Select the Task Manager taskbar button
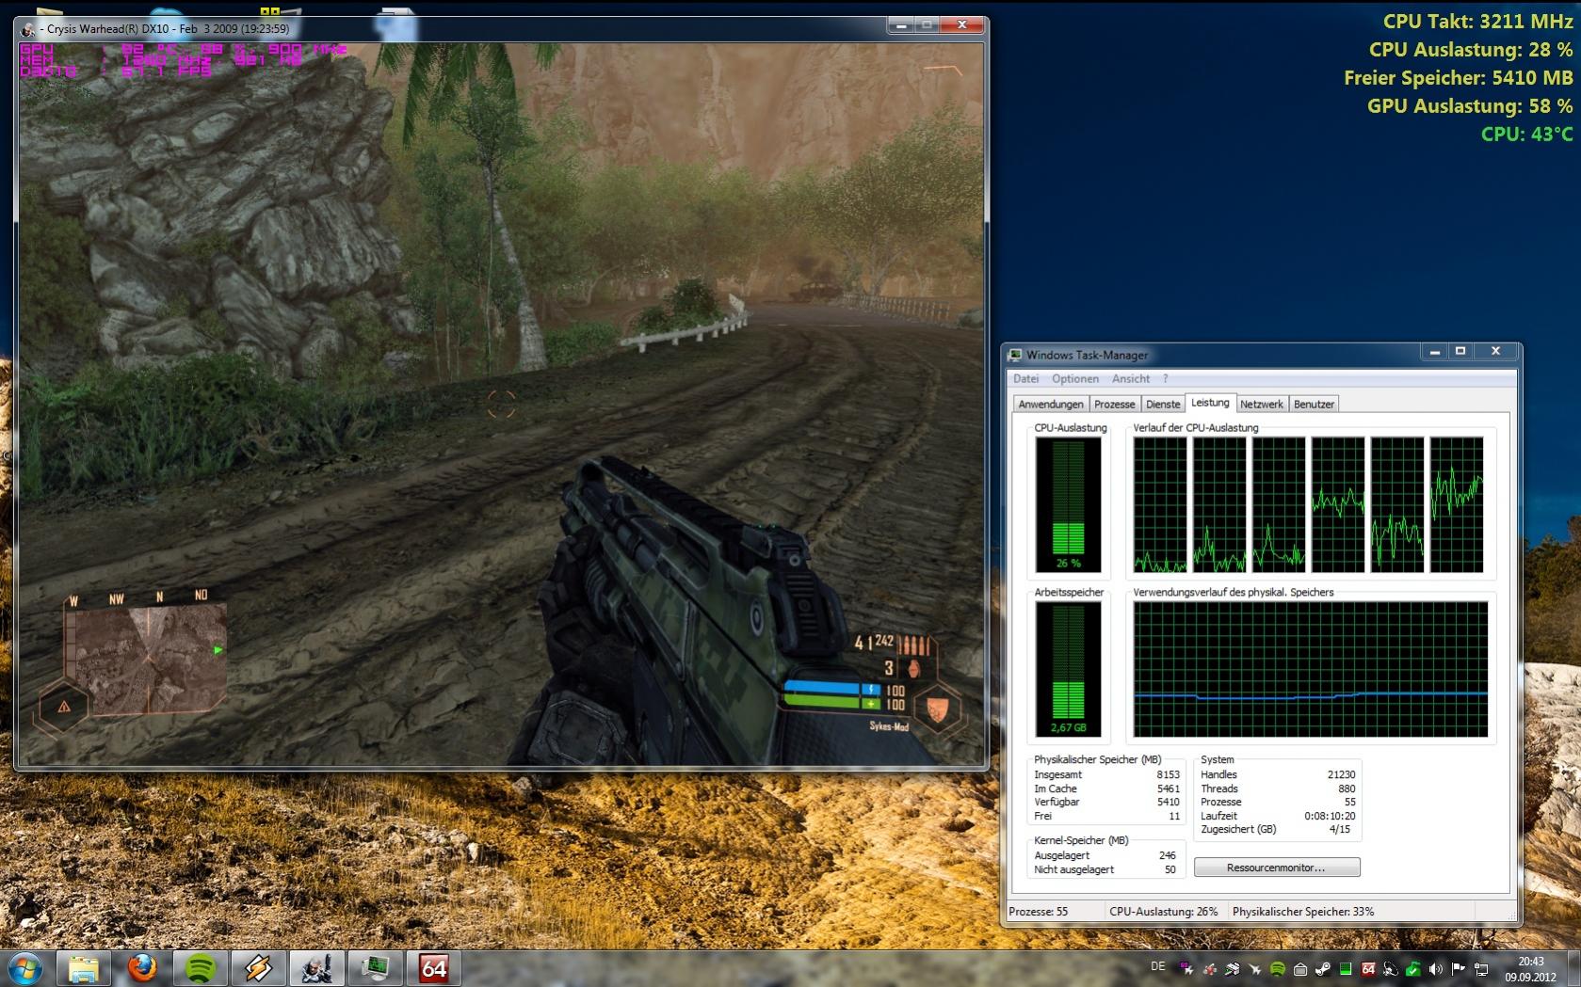Image resolution: width=1581 pixels, height=987 pixels. pos(376,968)
